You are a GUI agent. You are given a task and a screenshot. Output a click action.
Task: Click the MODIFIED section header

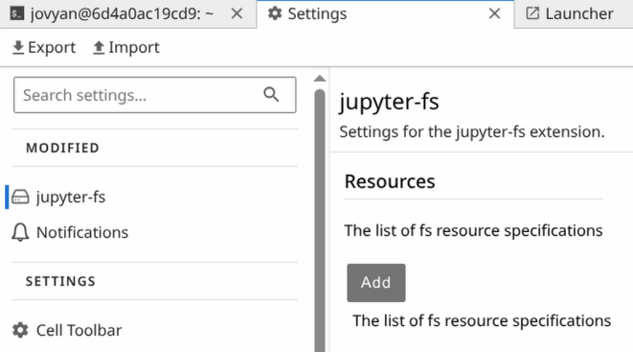[62, 148]
